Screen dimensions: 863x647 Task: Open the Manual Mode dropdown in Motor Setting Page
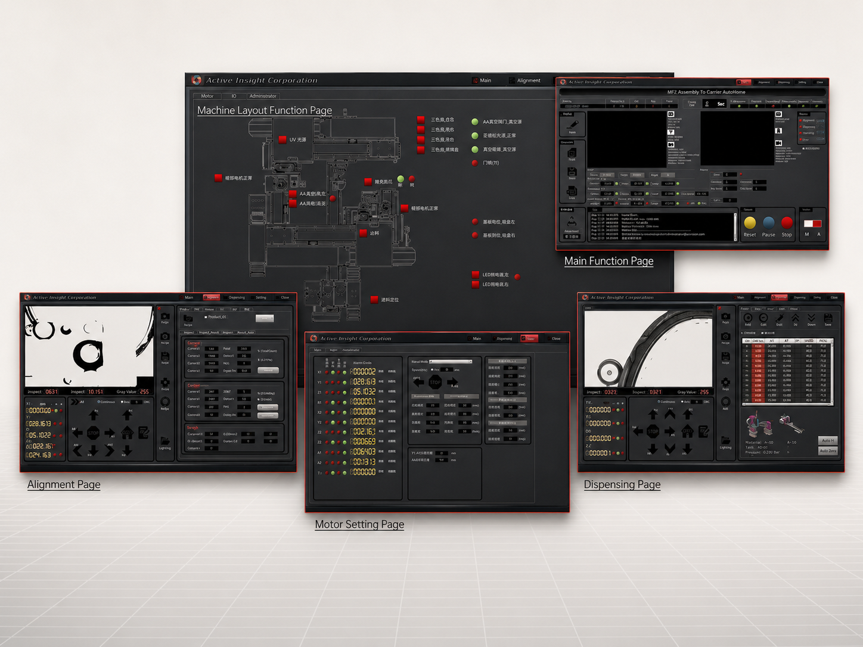pos(451,362)
